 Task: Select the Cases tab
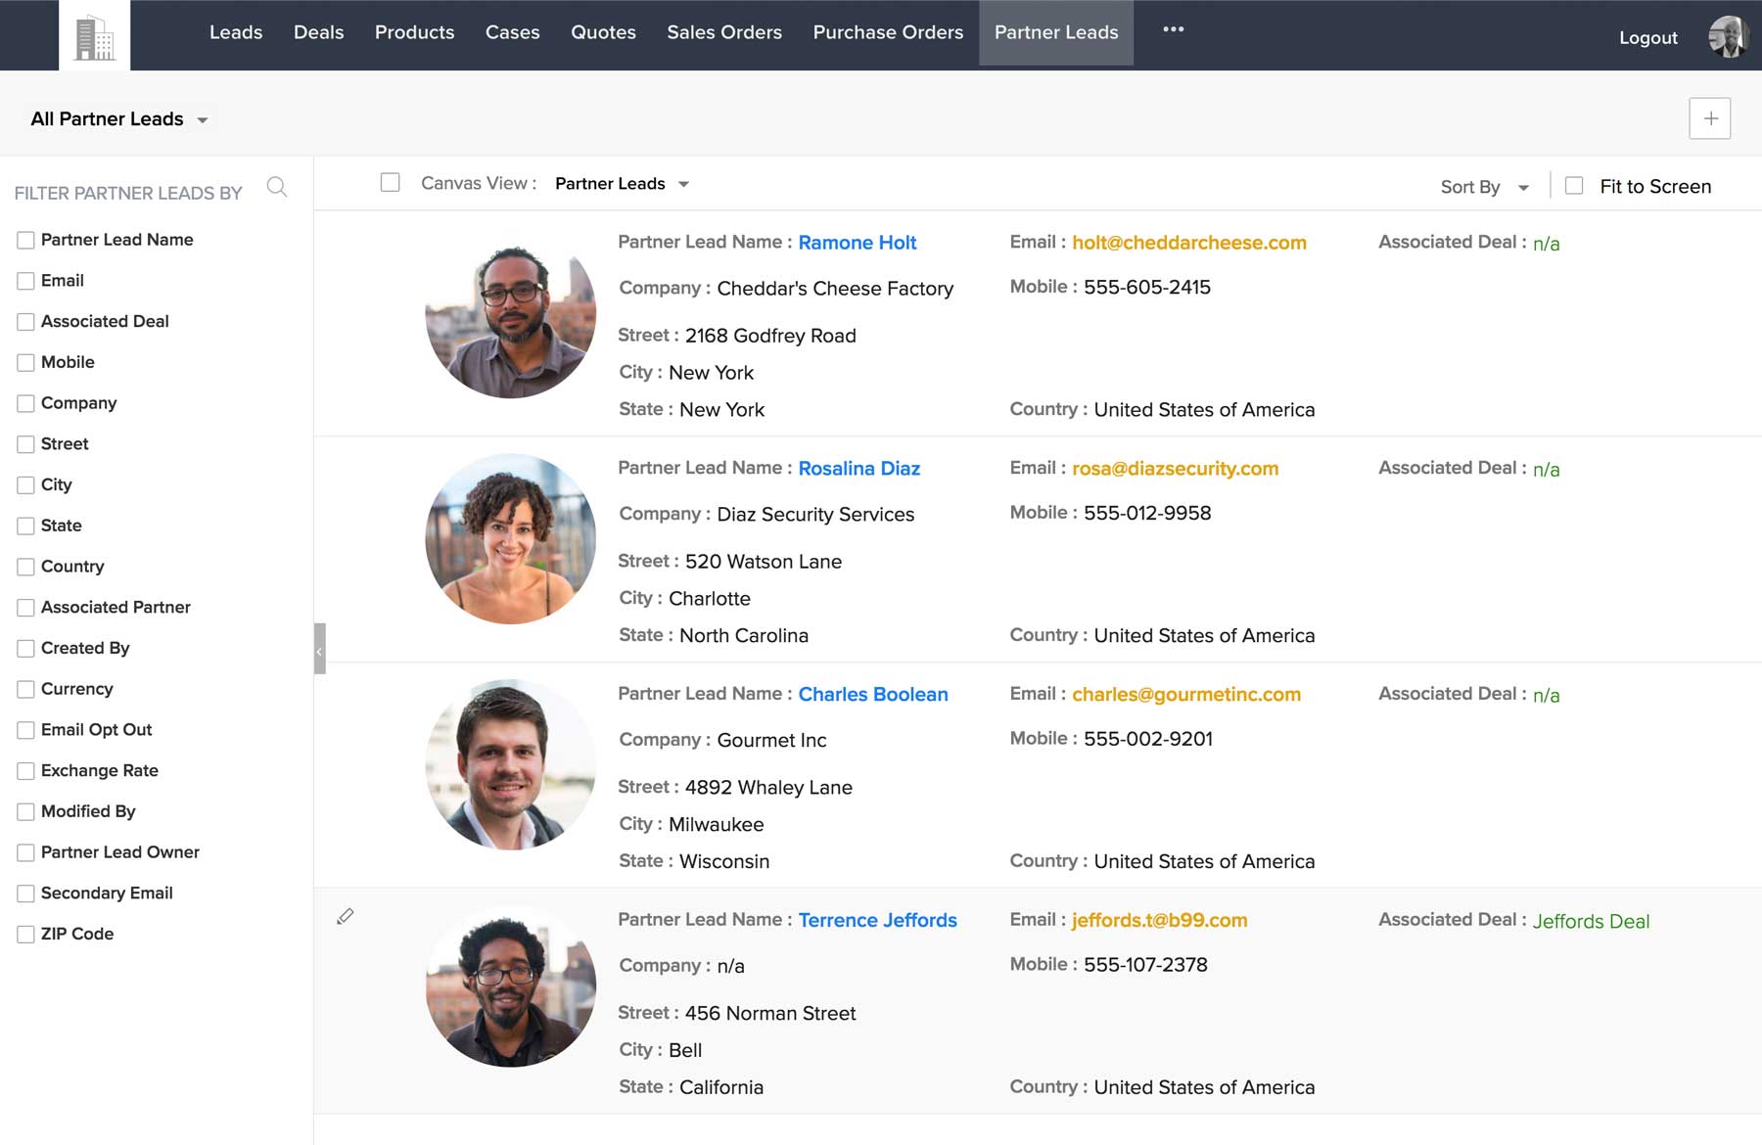[512, 32]
